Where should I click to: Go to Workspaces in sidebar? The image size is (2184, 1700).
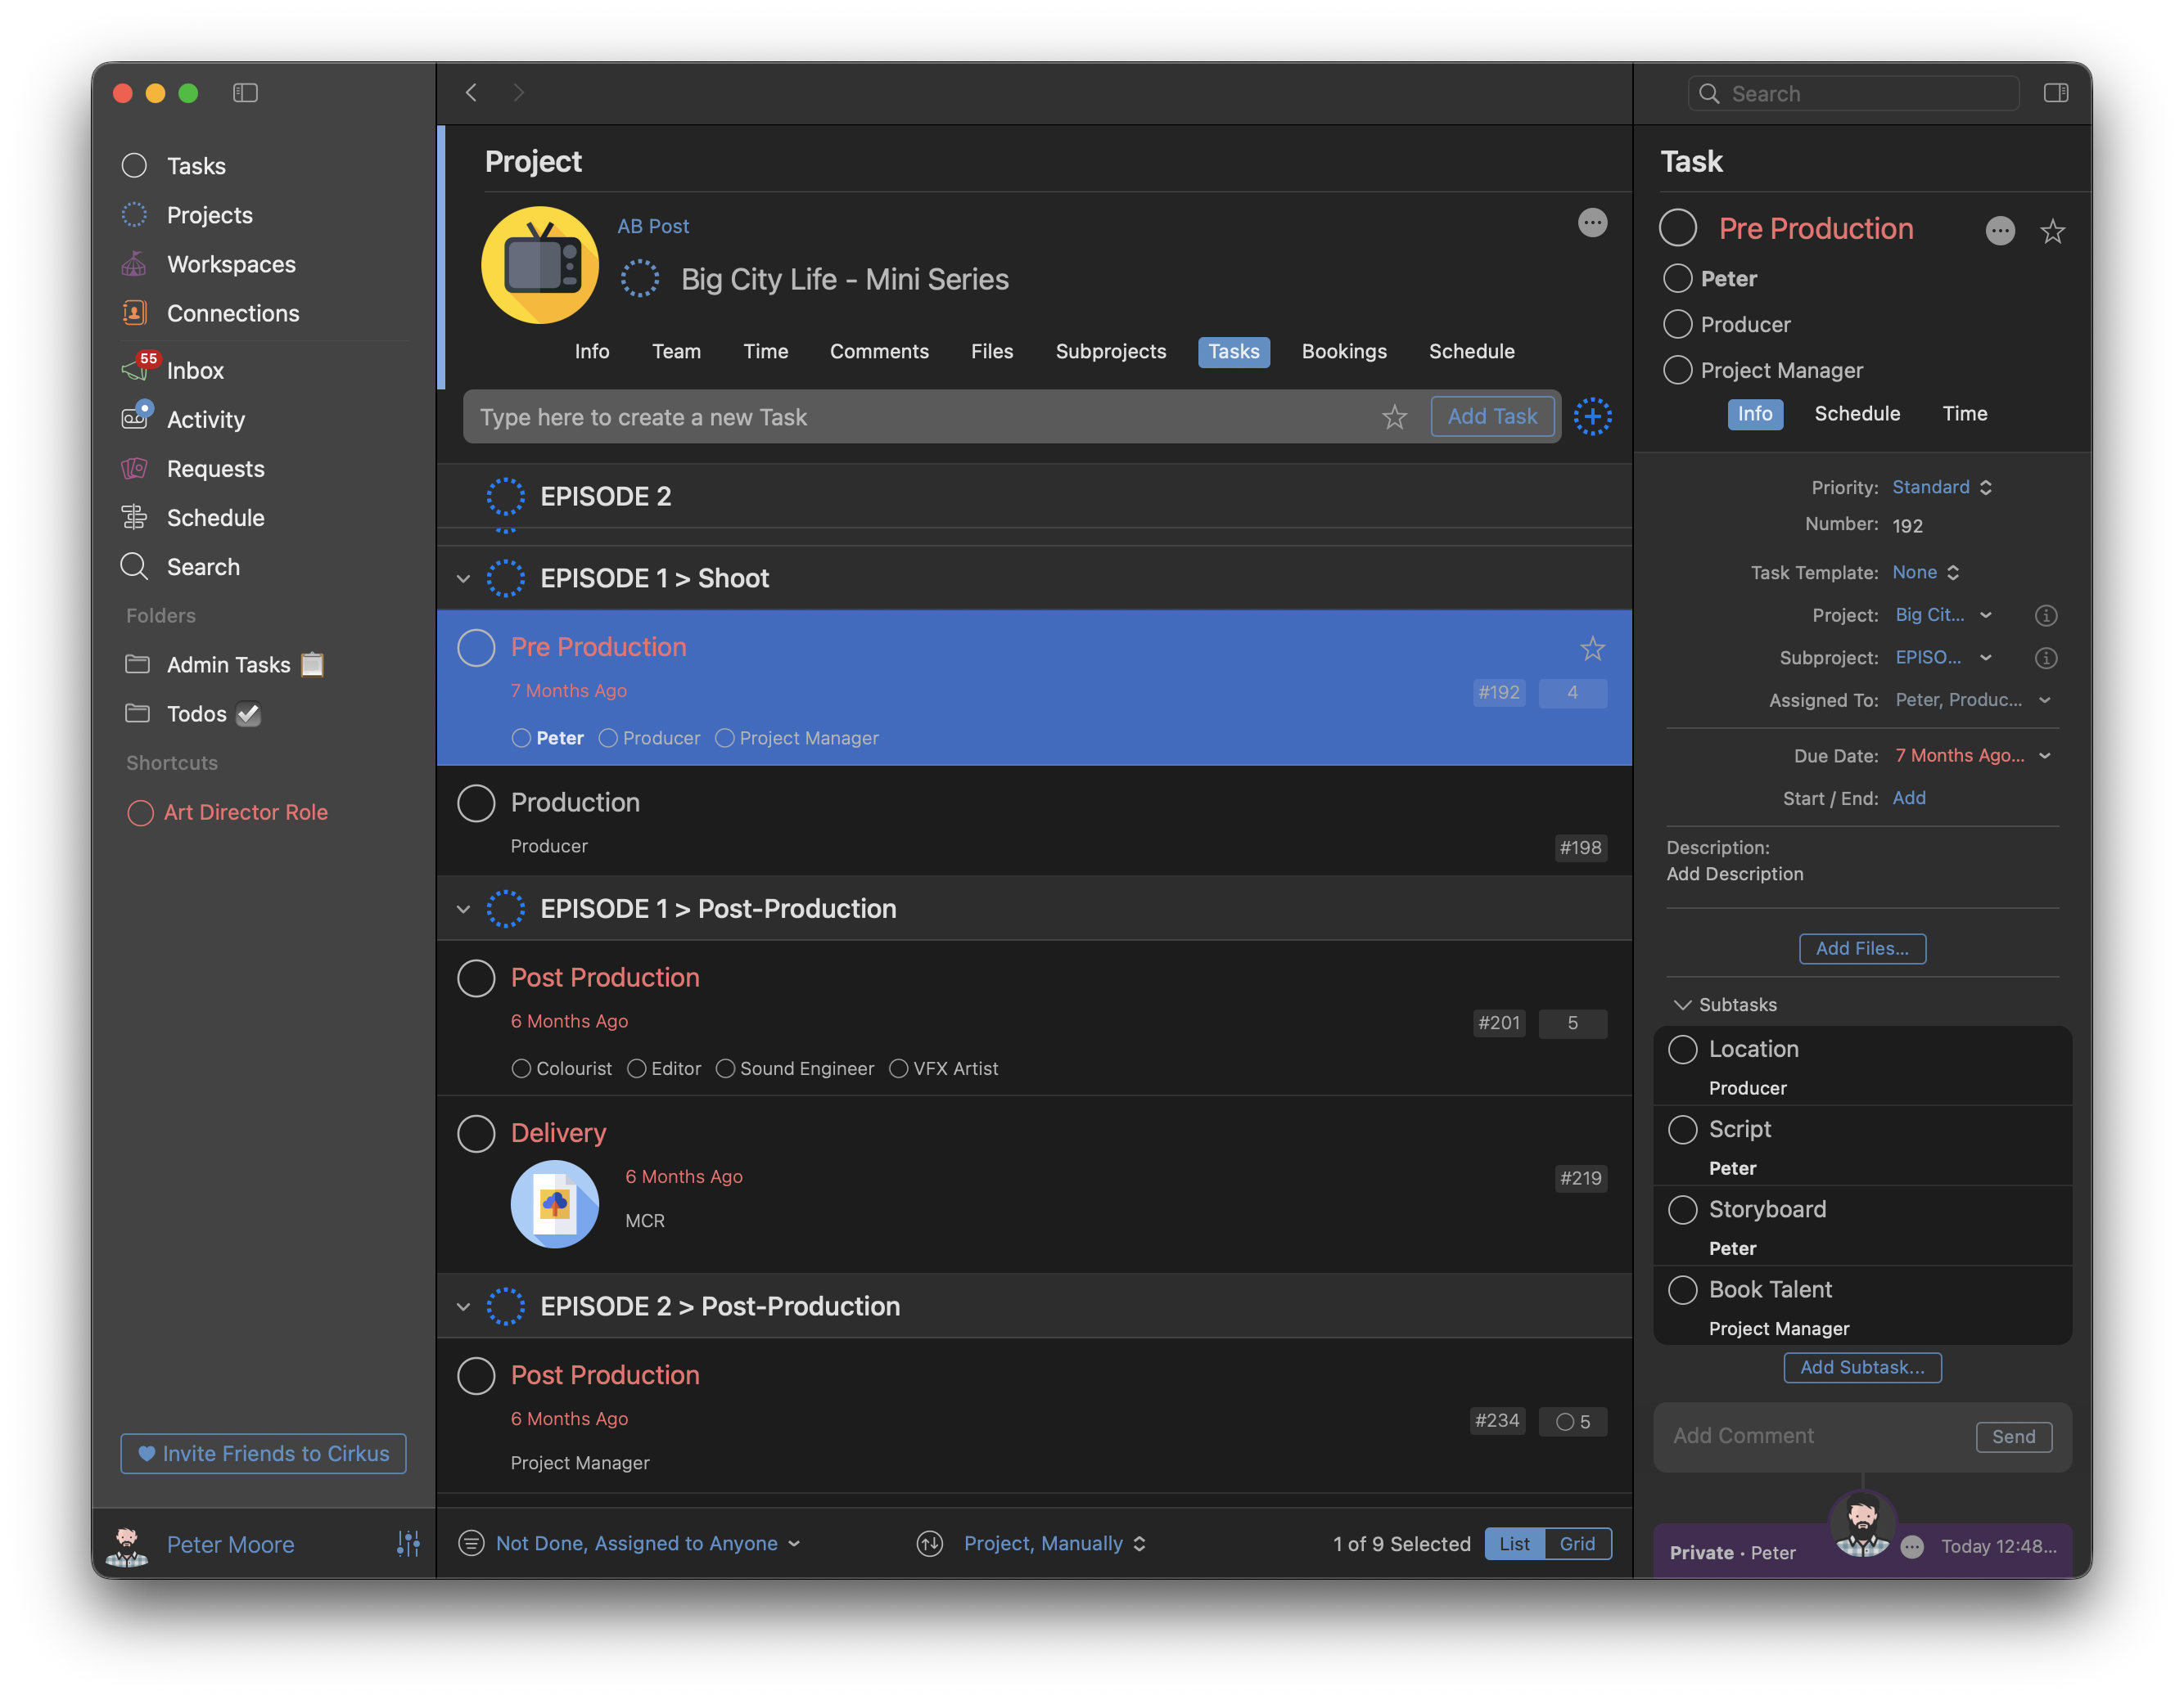(x=231, y=265)
